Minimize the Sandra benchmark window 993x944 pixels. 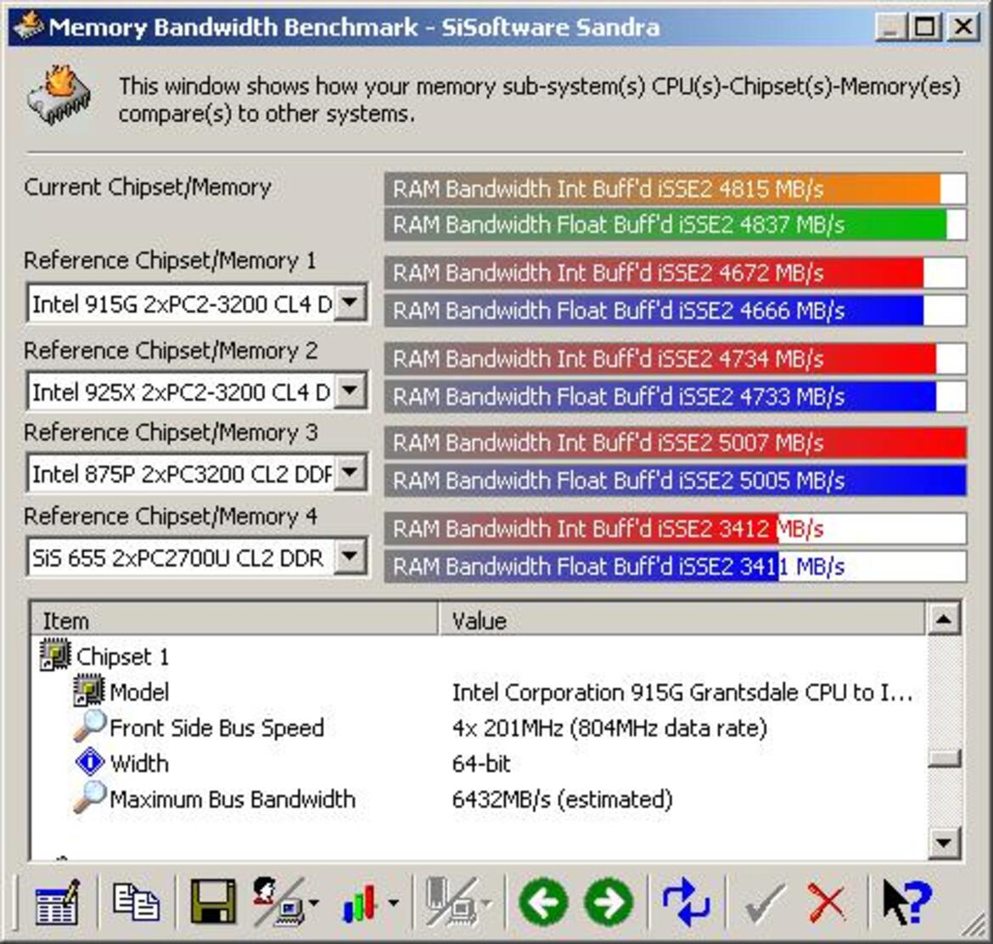(x=890, y=27)
